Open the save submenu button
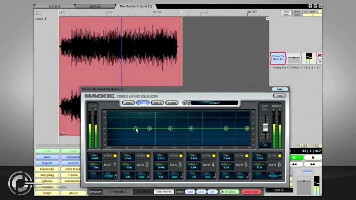356x200 pixels. (x=47, y=157)
